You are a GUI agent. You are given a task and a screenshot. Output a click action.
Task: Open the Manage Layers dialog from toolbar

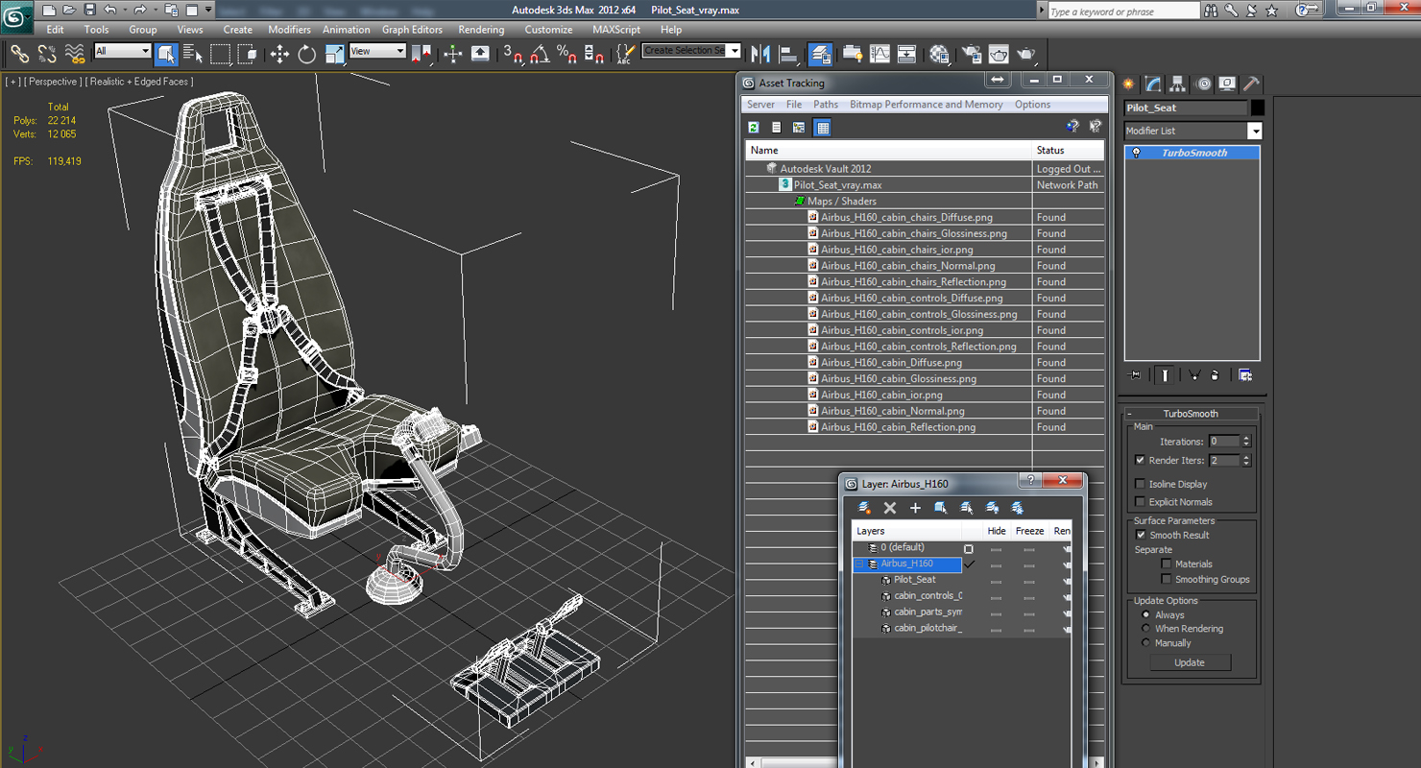coord(820,54)
